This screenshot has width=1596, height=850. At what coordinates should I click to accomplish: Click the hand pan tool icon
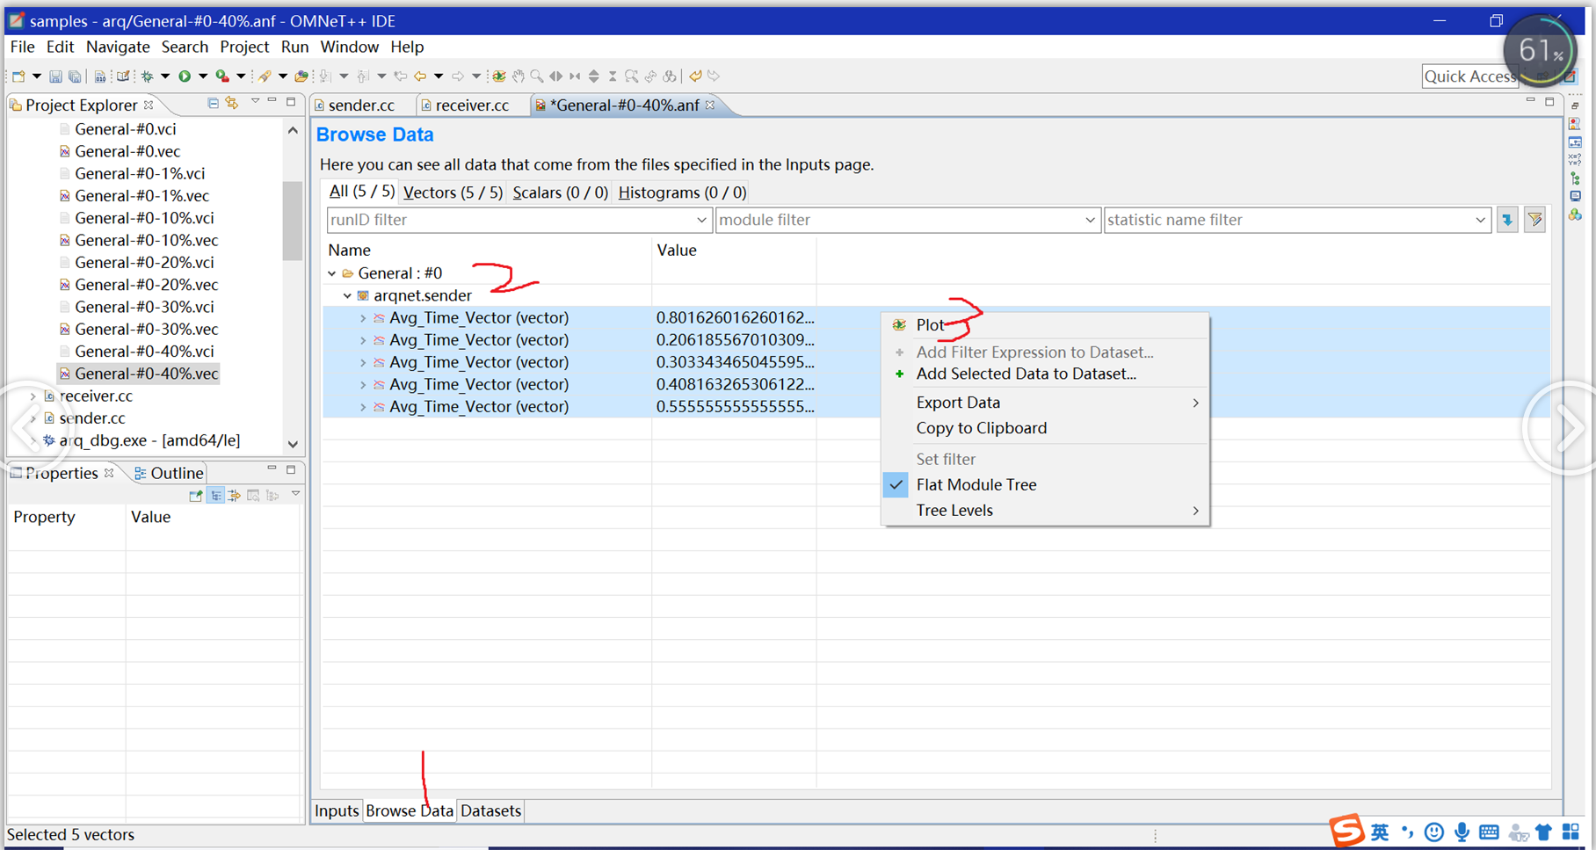pos(519,76)
